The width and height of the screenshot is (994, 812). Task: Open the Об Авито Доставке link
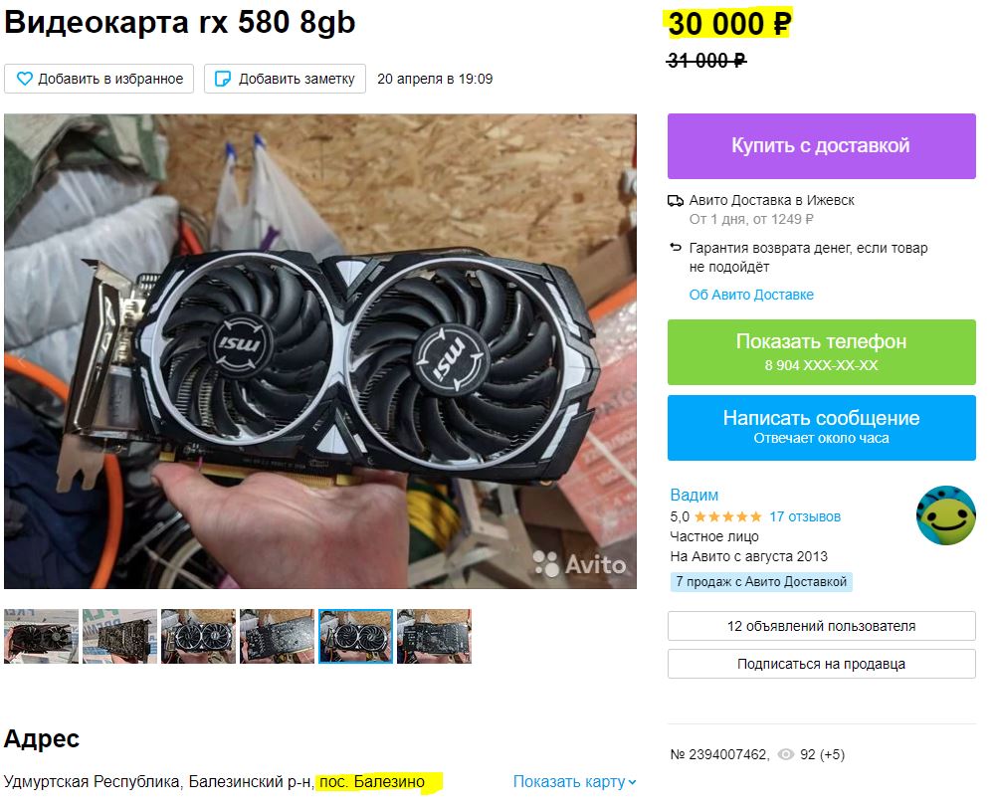pyautogui.click(x=751, y=295)
